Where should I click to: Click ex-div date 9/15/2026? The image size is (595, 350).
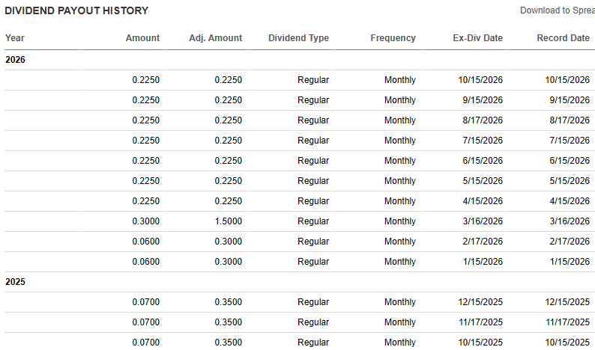[483, 100]
